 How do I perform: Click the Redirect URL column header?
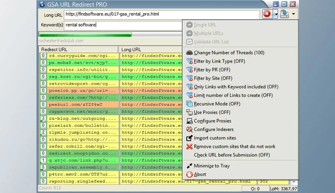pyautogui.click(x=78, y=49)
